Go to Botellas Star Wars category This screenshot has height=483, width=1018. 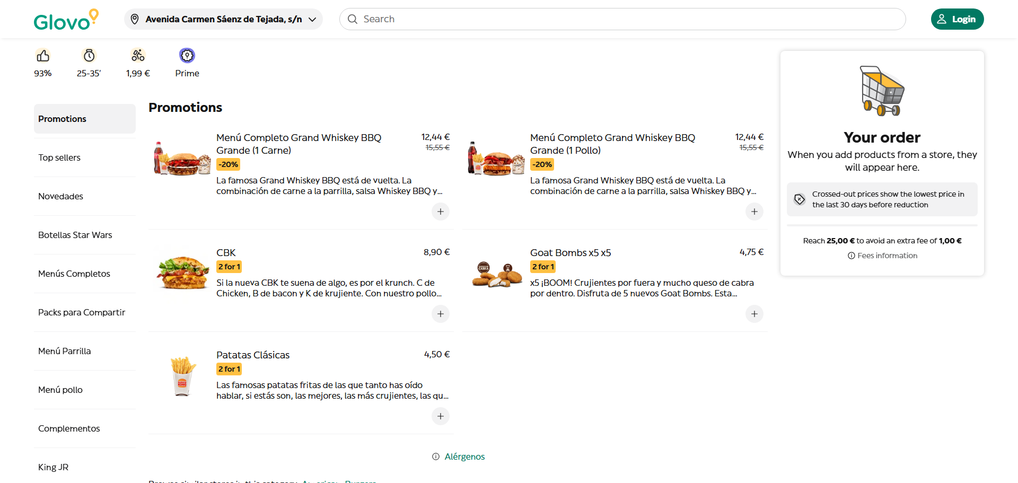coord(75,235)
